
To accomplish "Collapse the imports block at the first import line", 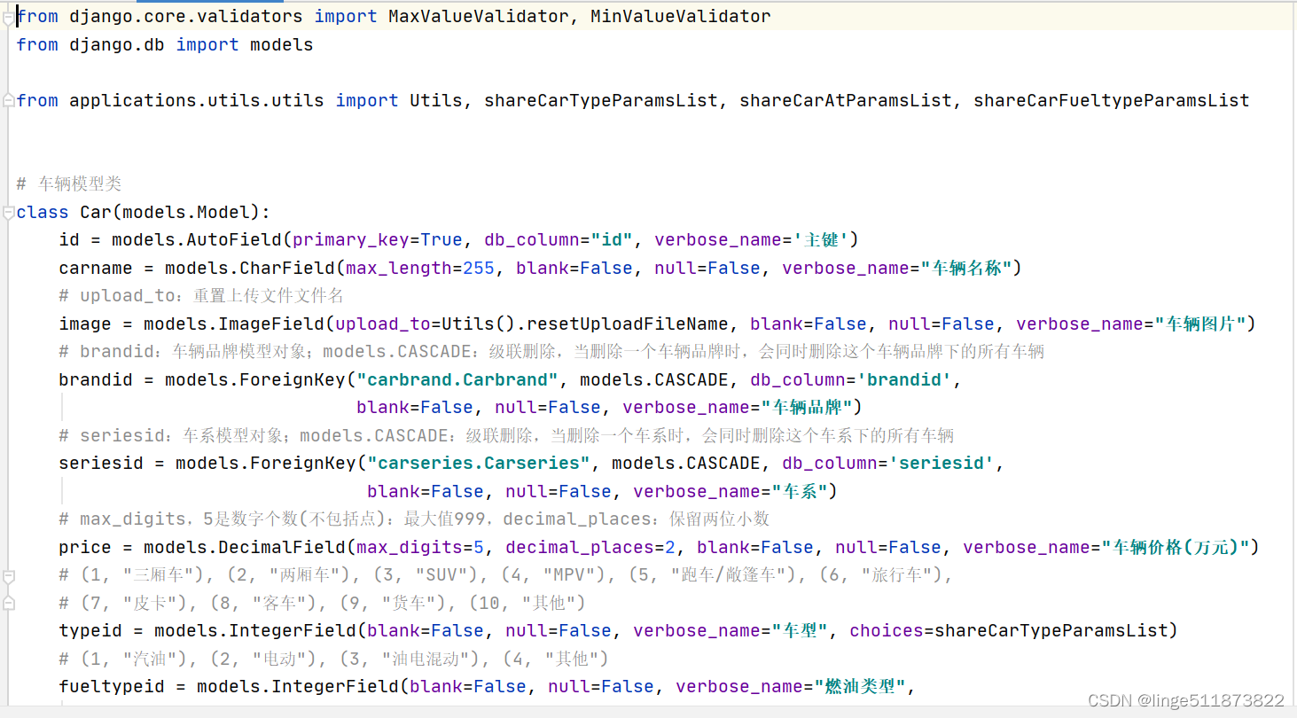I will (8, 17).
